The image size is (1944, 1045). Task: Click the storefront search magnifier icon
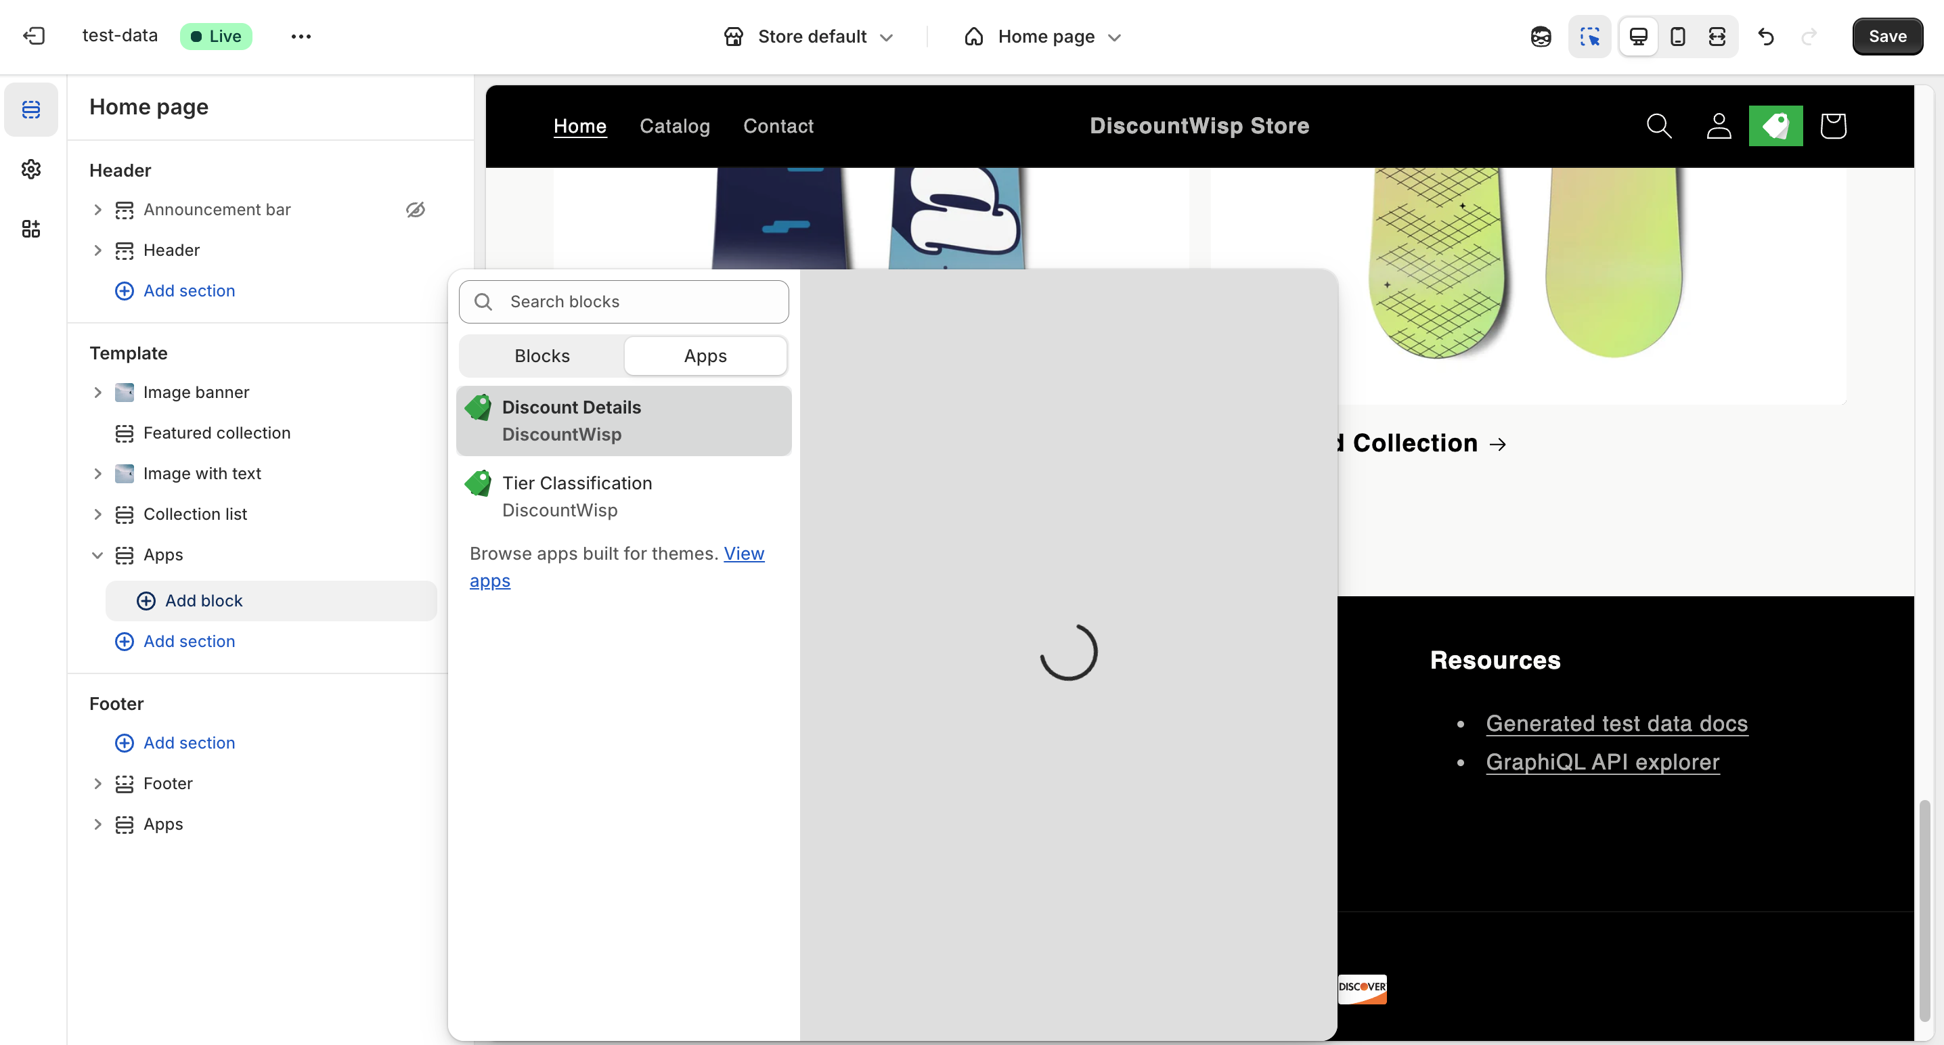click(1659, 126)
